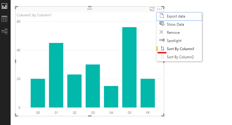
Task: Click the top-left corner resize handle
Action: 16,8
